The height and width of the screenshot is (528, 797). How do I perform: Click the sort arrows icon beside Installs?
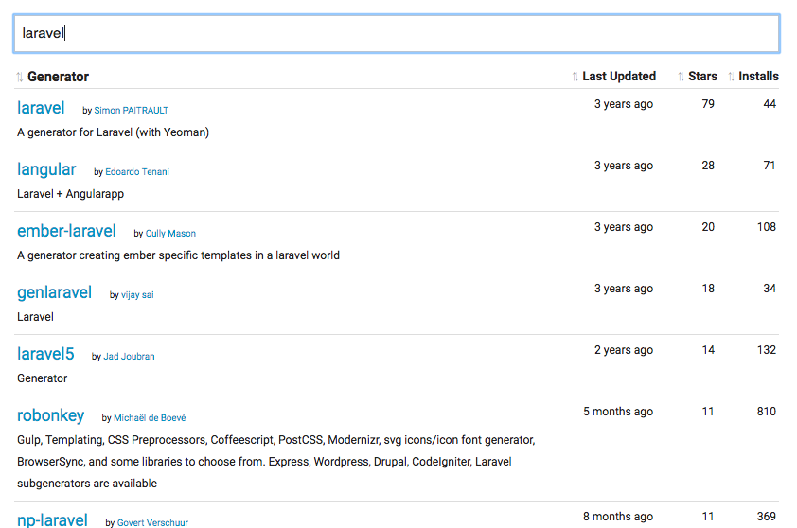tap(731, 77)
